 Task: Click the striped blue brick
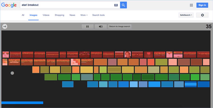191,84
